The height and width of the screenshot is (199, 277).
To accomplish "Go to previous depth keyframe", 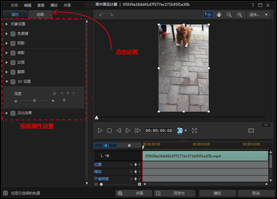I will pos(62,93).
